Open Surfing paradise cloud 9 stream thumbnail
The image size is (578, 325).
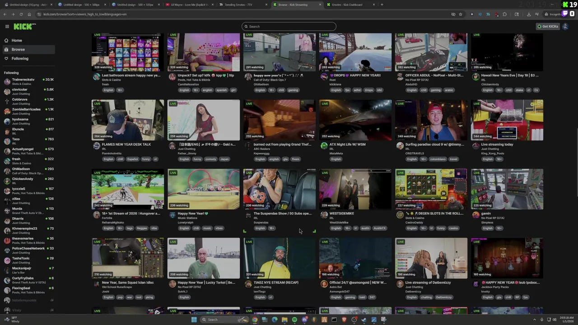tap(431, 120)
